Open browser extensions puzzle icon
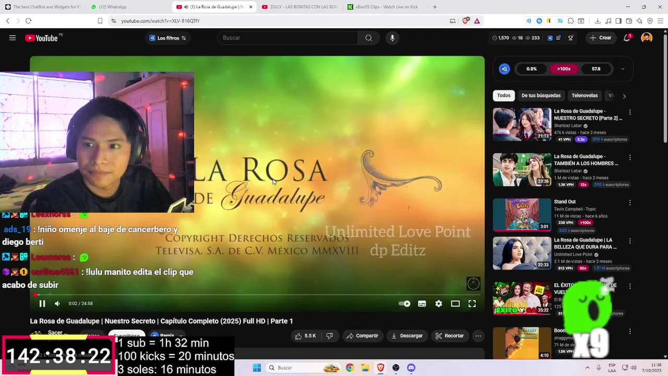 click(570, 21)
